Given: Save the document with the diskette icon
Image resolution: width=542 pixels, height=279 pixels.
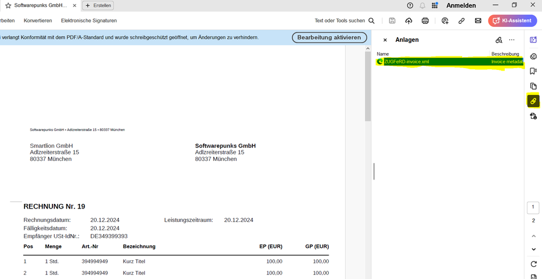Looking at the screenshot, I should (x=392, y=21).
